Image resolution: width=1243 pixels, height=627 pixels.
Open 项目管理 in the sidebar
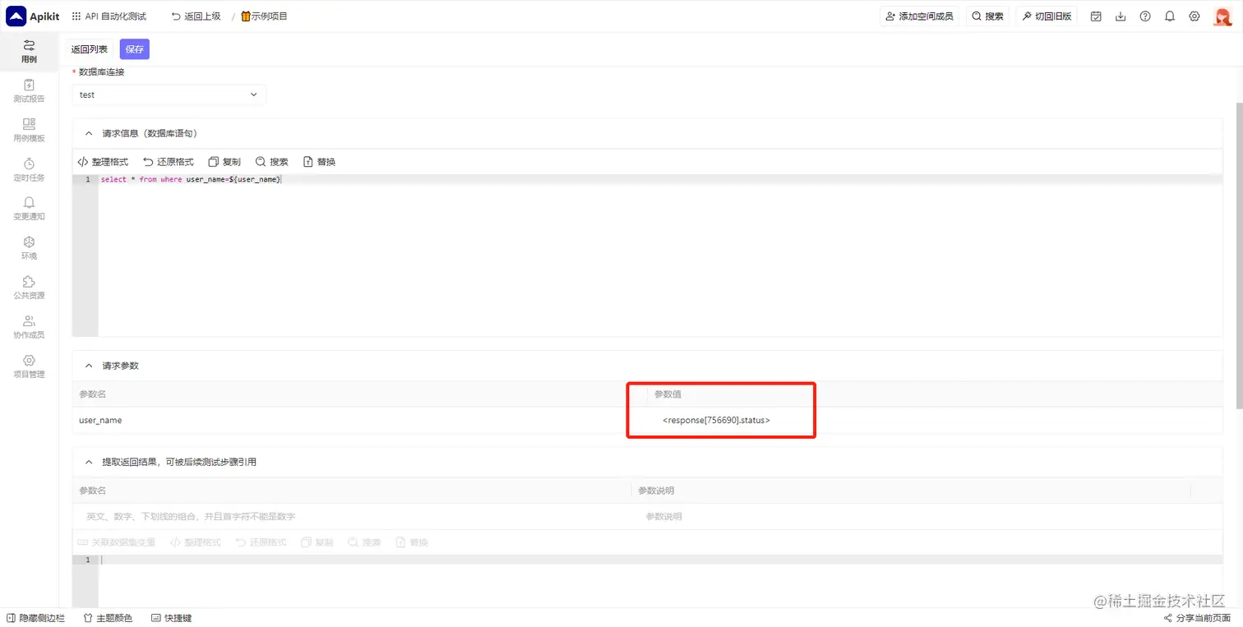pyautogui.click(x=29, y=367)
